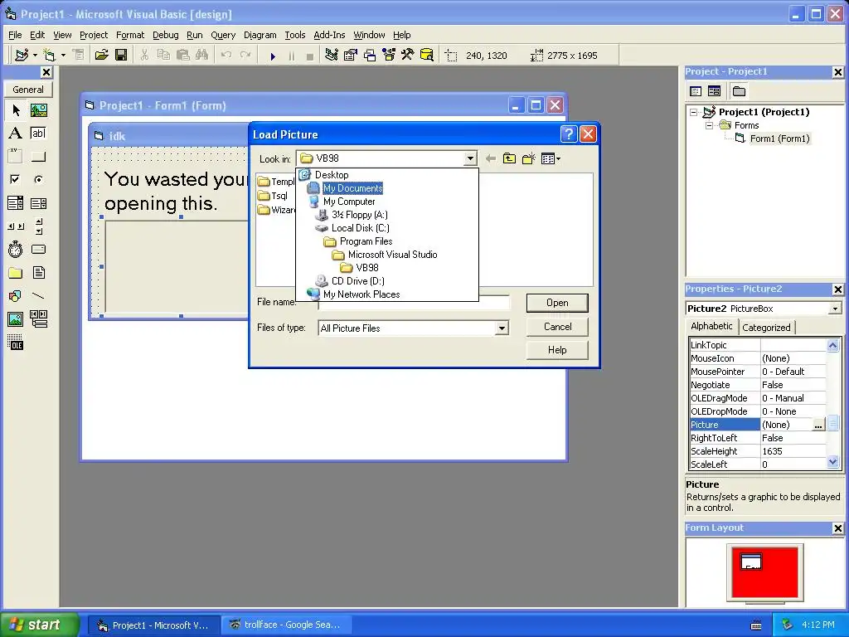849x637 pixels.
Task: Select the DriveListBox tool in toolbox
Action: pyautogui.click(x=38, y=249)
